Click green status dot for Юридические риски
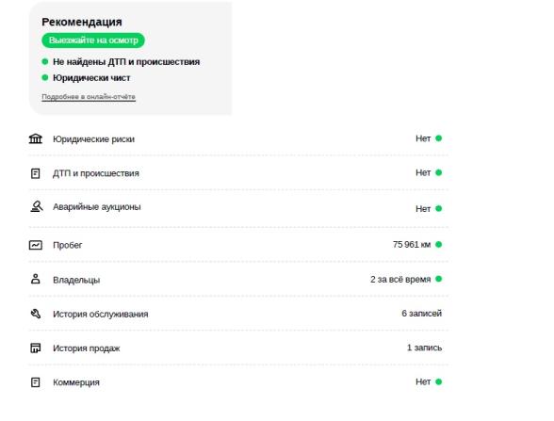The height and width of the screenshot is (421, 554). click(438, 138)
